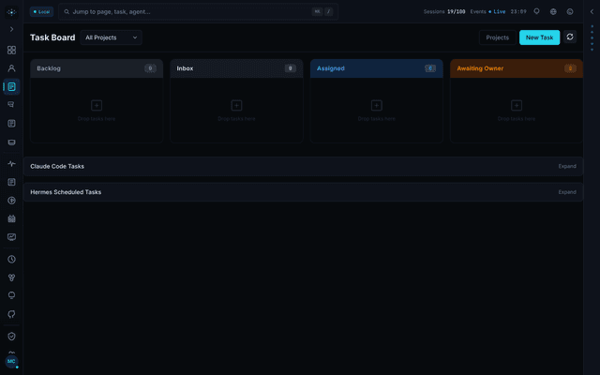
Task: Click the app logo in the sidebar
Action: pos(11,12)
